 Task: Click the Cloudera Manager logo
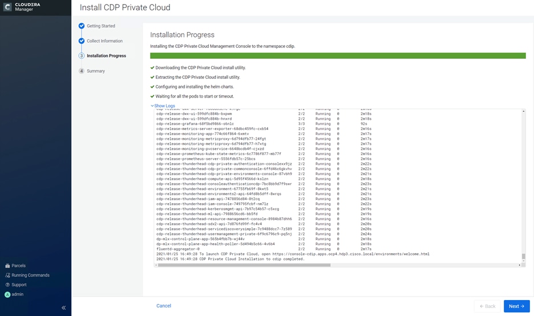coord(22,7)
